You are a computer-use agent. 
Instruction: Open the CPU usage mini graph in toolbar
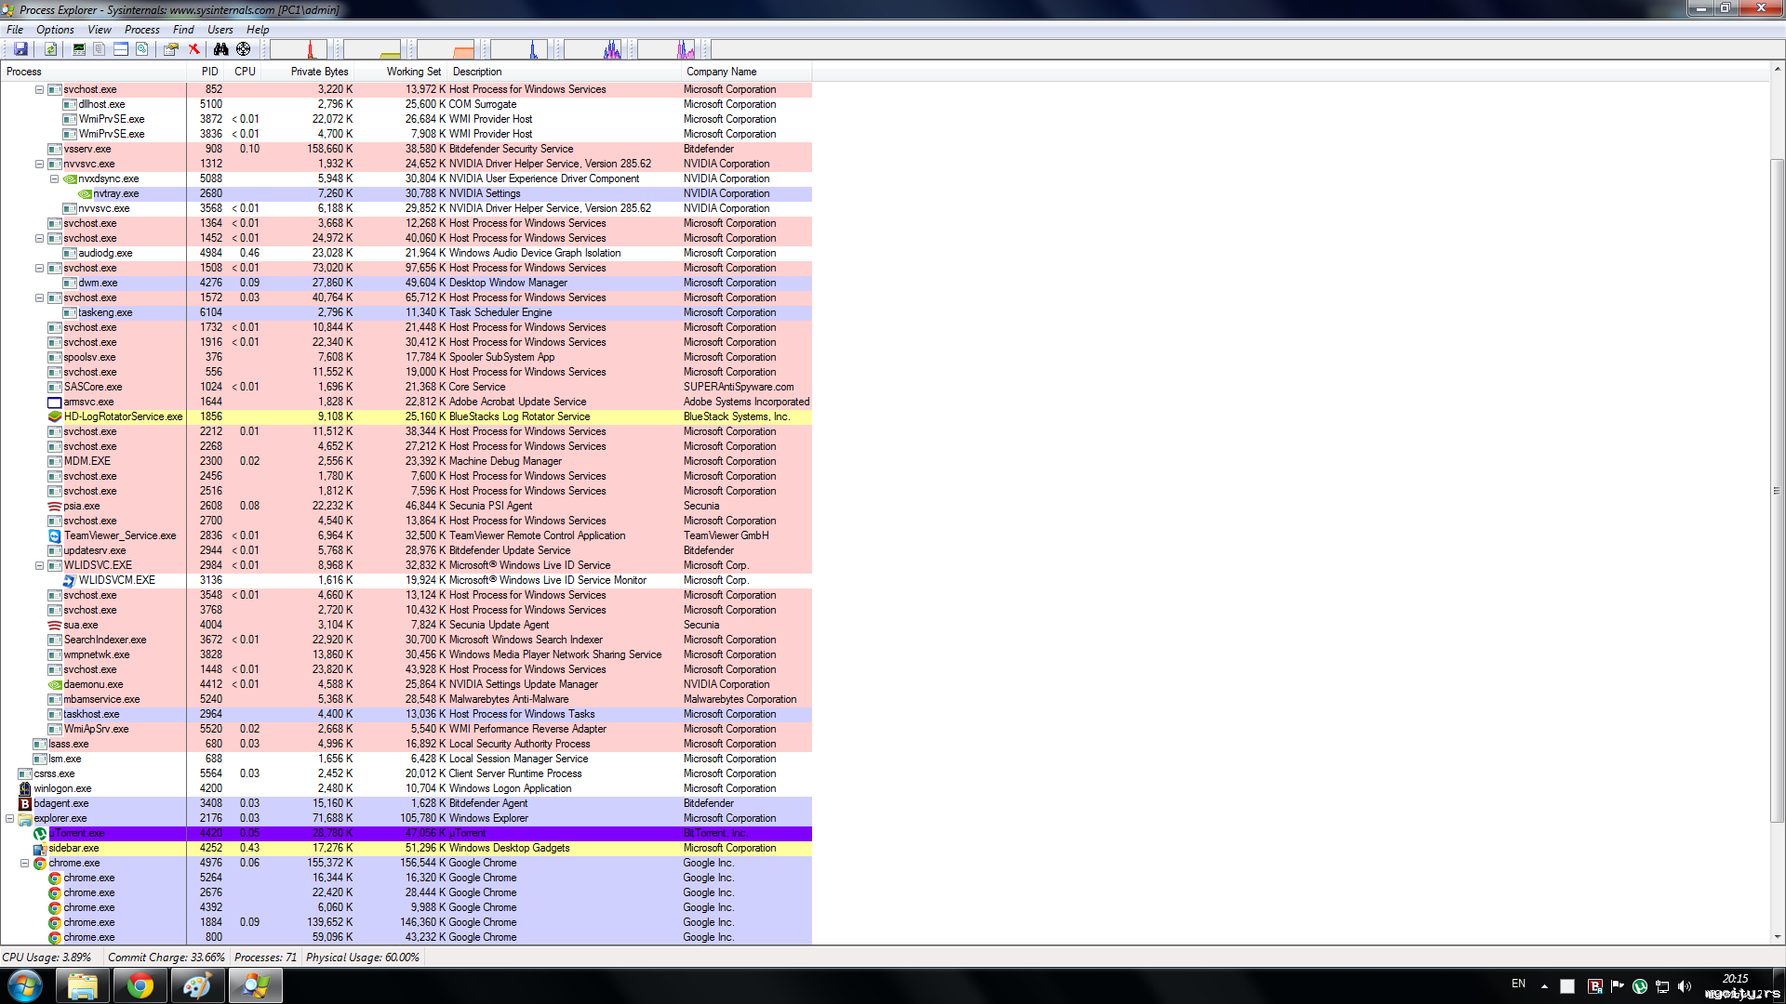coord(299,49)
